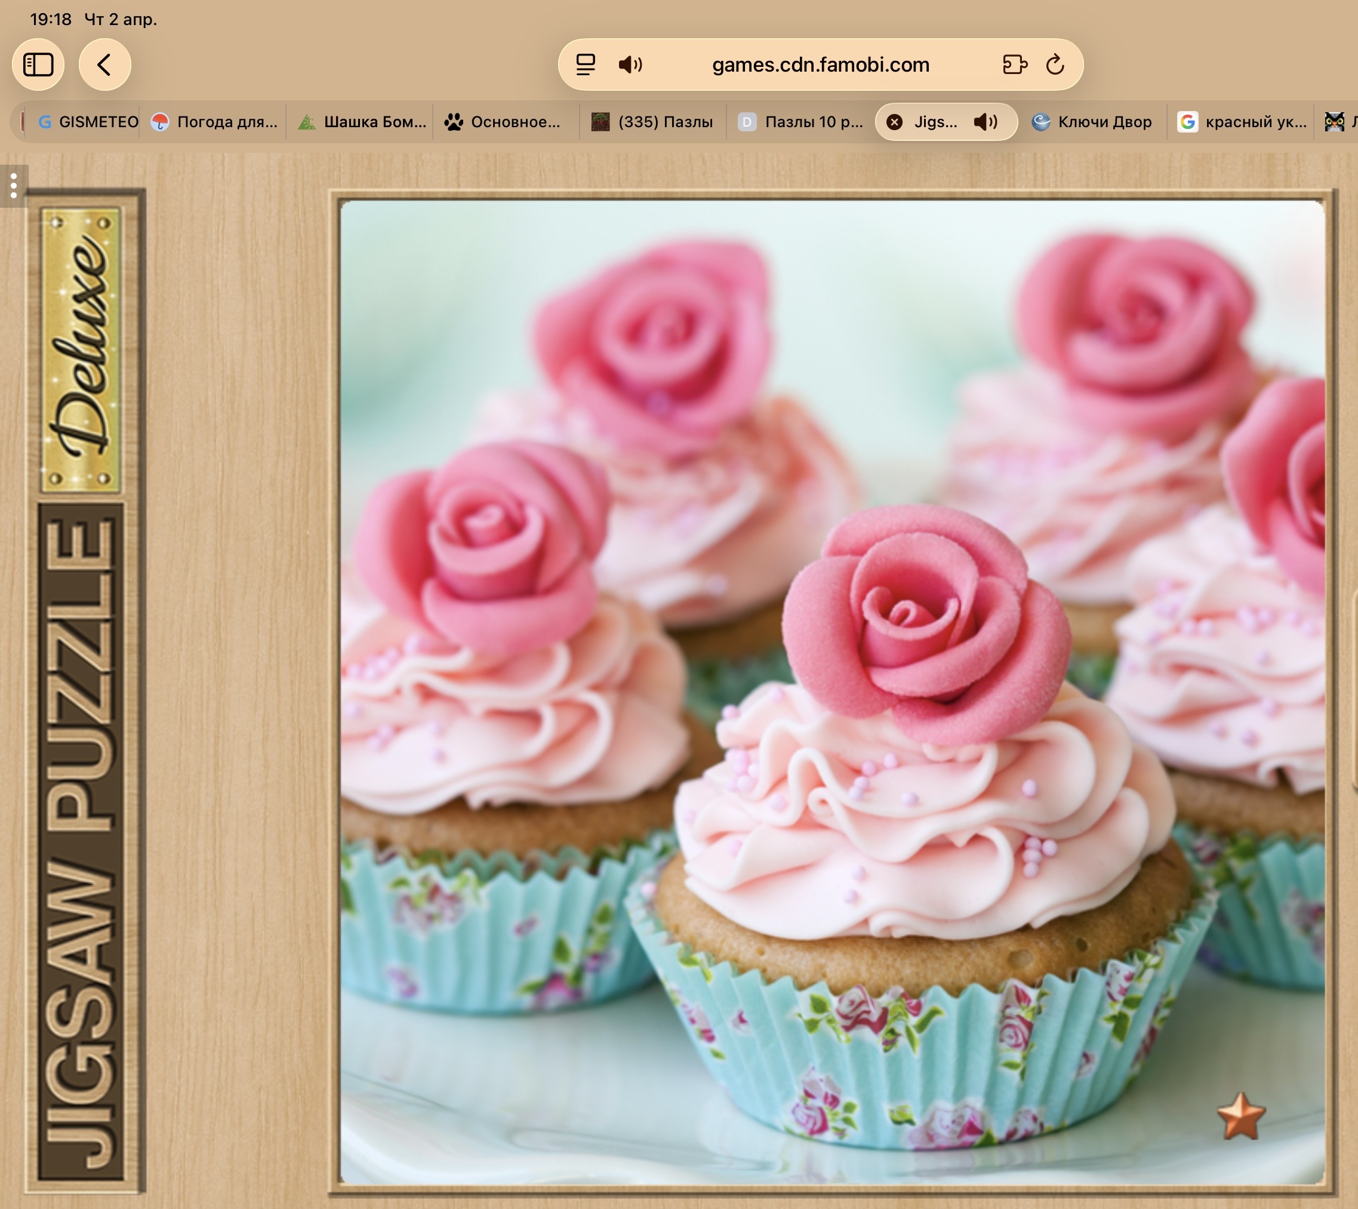This screenshot has width=1358, height=1209.
Task: Close the active Jigs... tab
Action: [894, 122]
